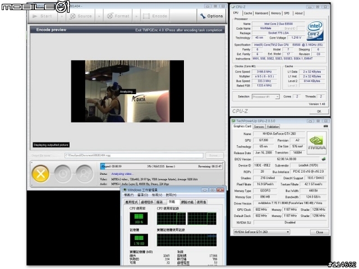359x269 pixels.
Task: Click the physical memory usage history graph
Action: [187, 240]
